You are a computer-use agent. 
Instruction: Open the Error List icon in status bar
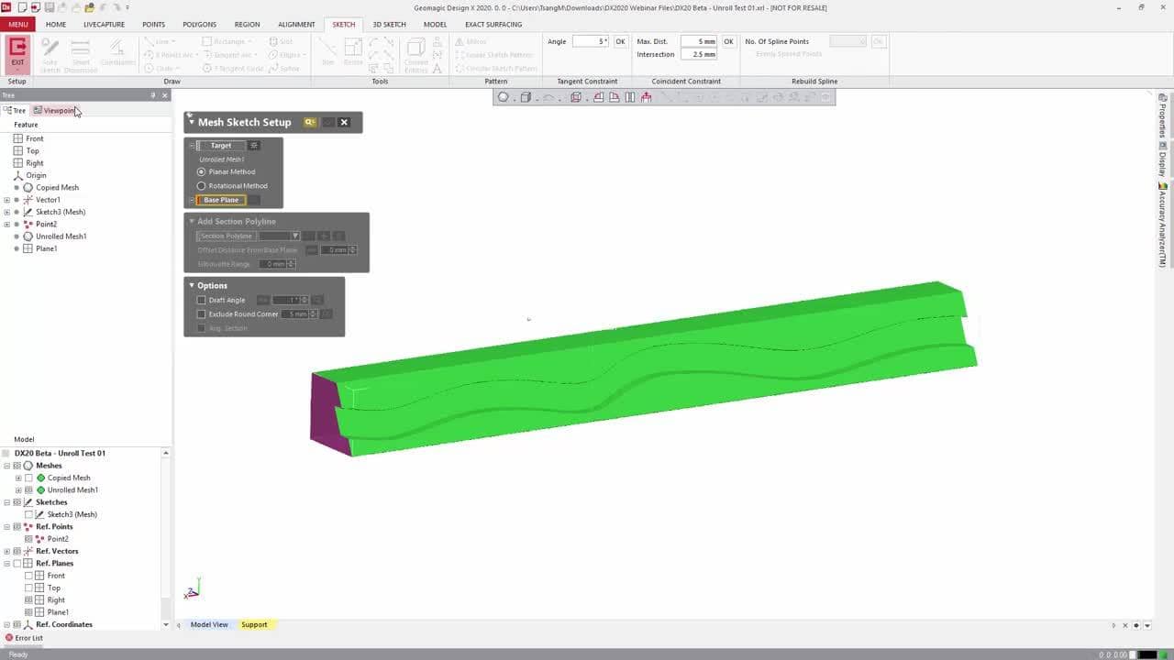click(x=9, y=638)
